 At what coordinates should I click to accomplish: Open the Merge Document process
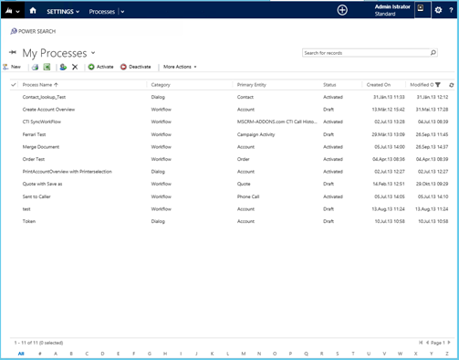click(x=41, y=147)
